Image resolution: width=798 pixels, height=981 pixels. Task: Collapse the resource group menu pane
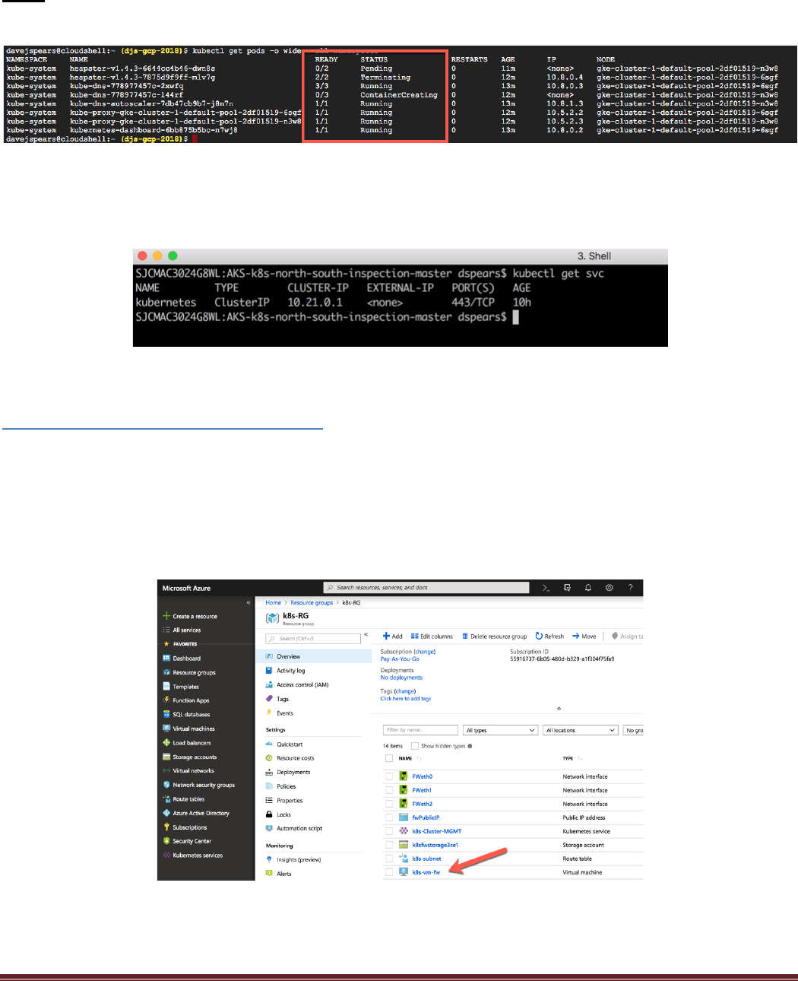click(366, 634)
